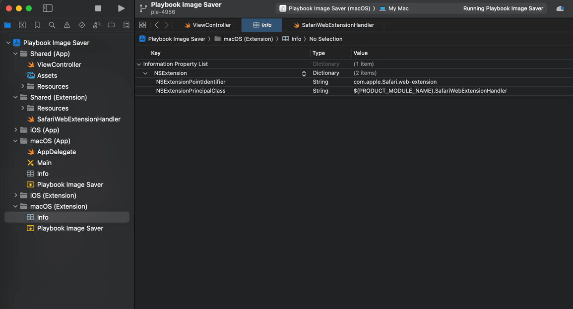Stop the running app
This screenshot has height=309, width=573.
98,8
